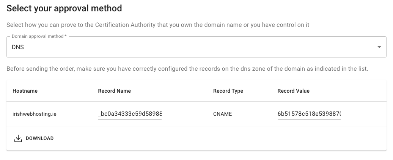This screenshot has width=393, height=160.
Task: Open the Domain approval method dropdown
Action: click(x=190, y=47)
